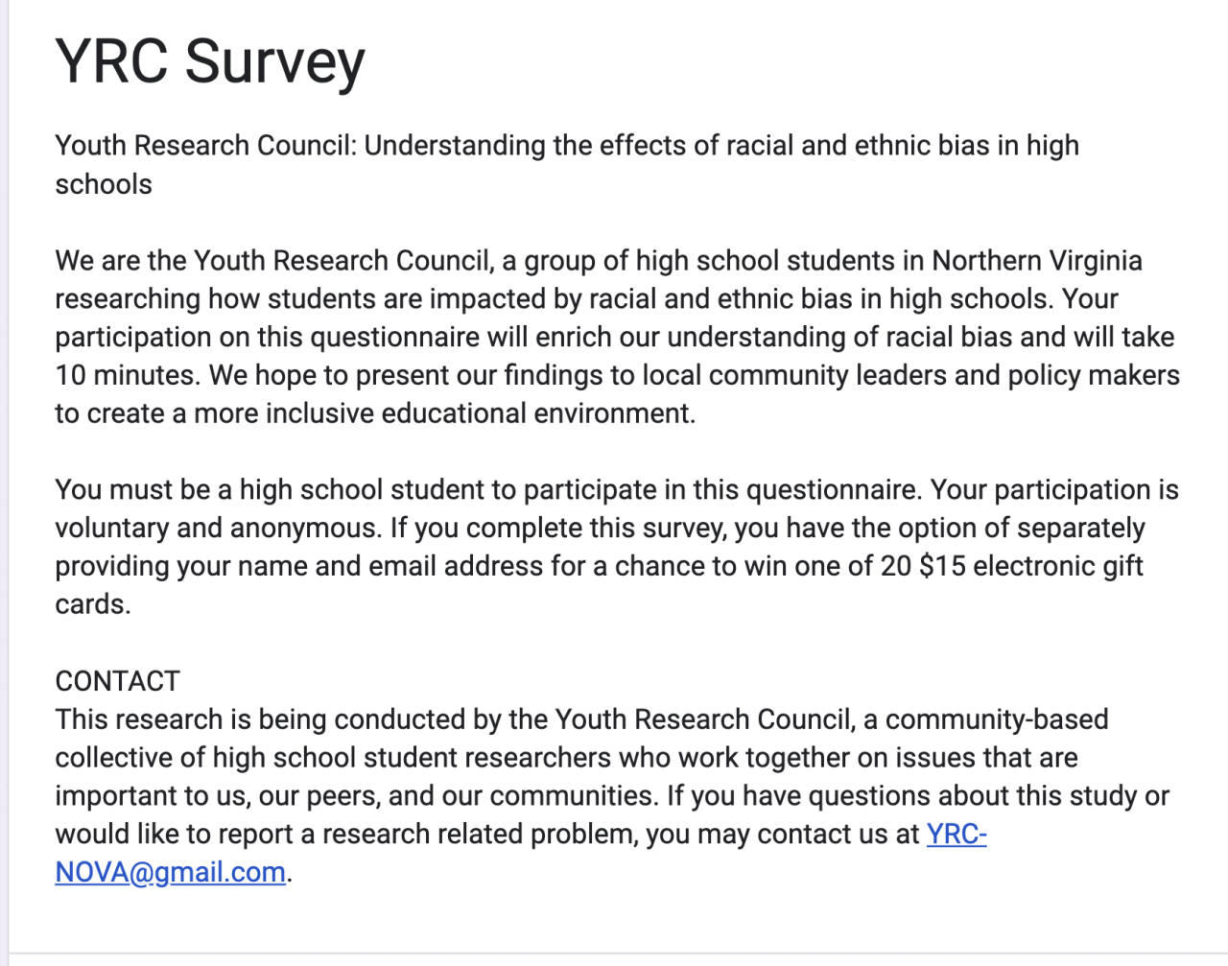Click the "CONTACT" section heading
The height and width of the screenshot is (966, 1228).
pyautogui.click(x=117, y=681)
